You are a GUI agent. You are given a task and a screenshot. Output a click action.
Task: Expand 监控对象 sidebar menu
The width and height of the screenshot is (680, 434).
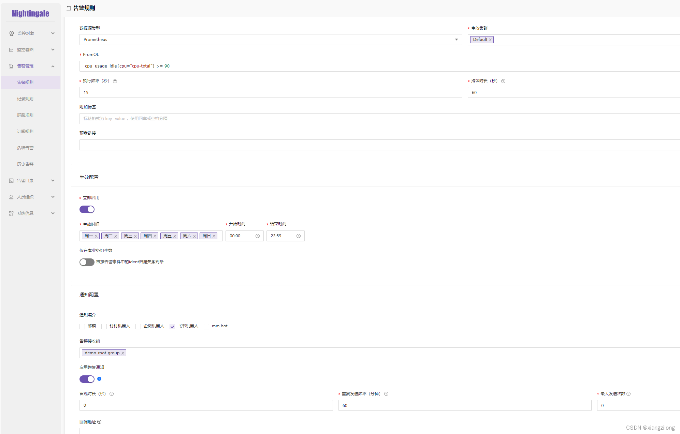tap(31, 33)
